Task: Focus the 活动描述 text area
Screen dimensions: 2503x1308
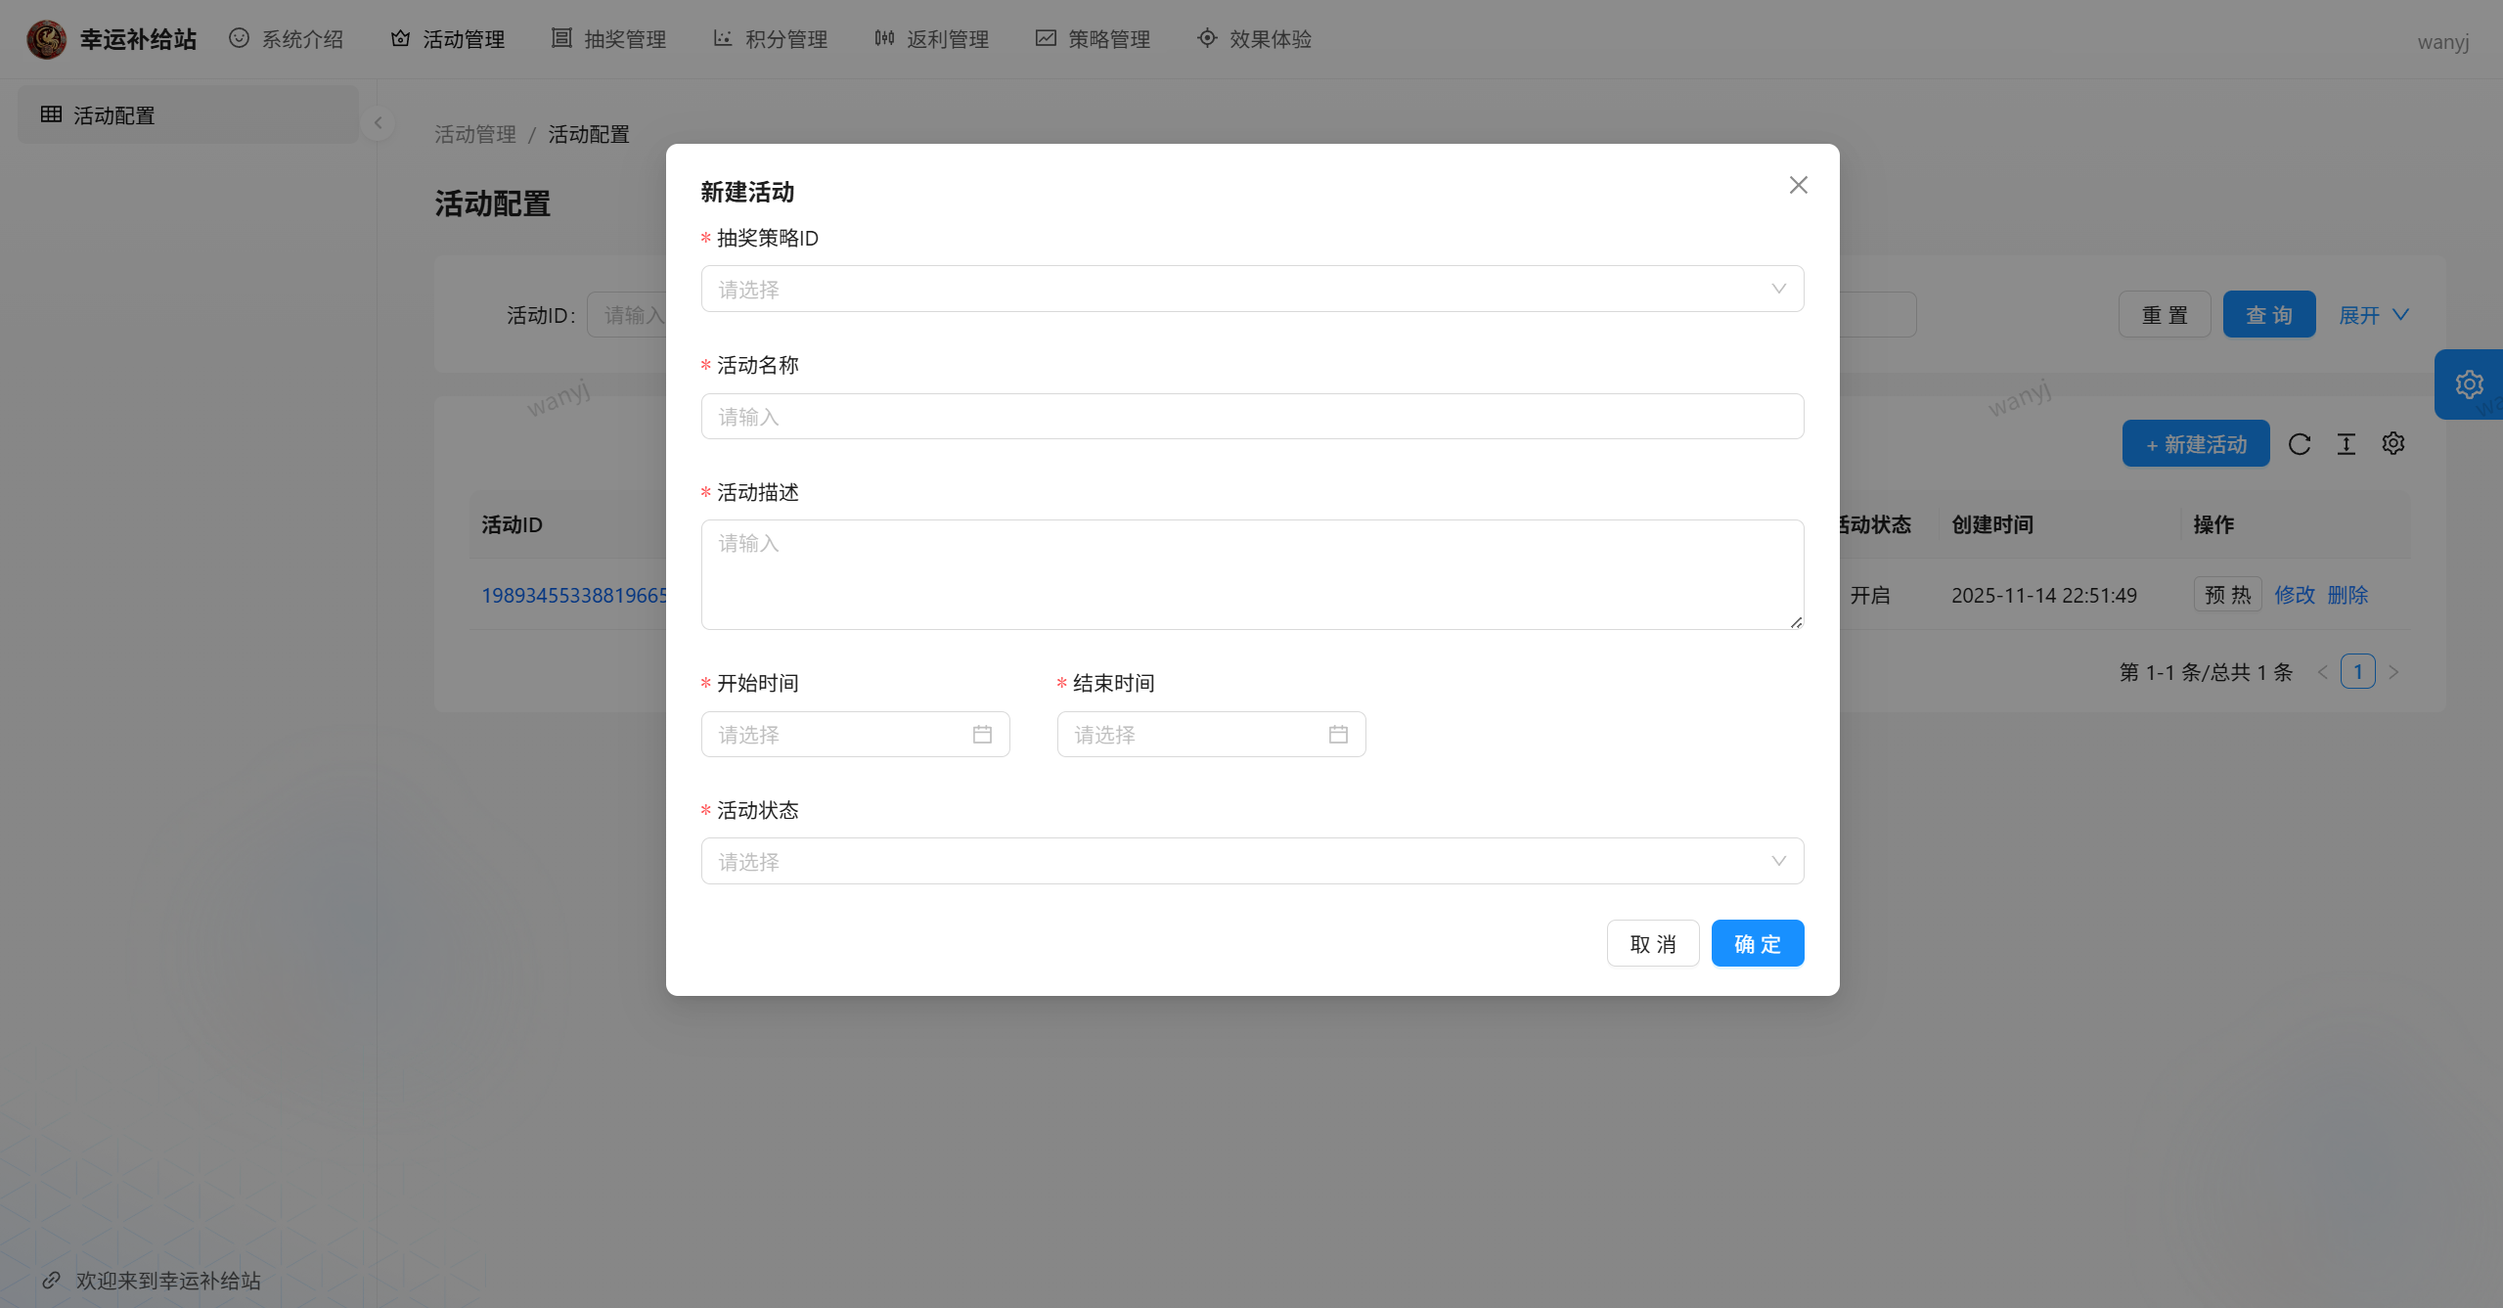Action: coord(1252,574)
